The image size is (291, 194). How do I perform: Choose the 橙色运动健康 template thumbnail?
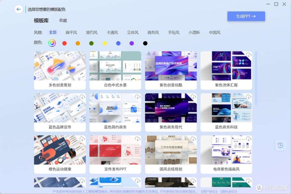pyautogui.click(x=60, y=150)
